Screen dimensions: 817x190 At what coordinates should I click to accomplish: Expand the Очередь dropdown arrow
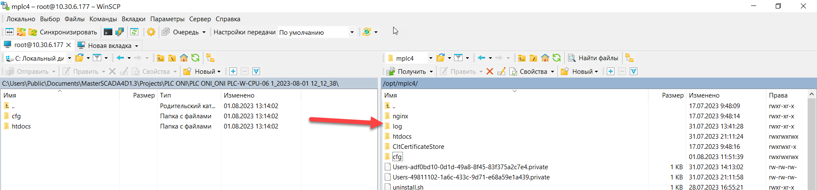(x=204, y=32)
